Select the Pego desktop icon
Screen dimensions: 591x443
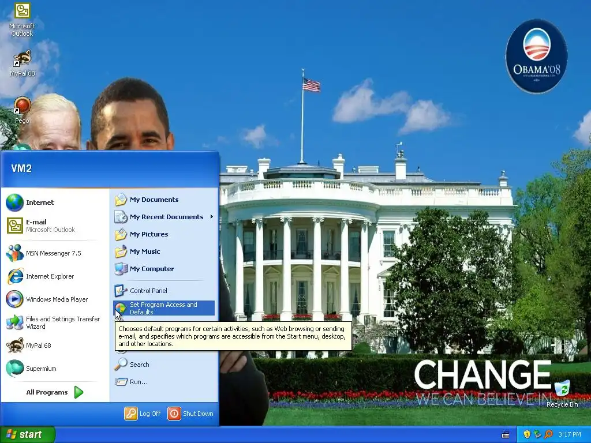point(22,110)
